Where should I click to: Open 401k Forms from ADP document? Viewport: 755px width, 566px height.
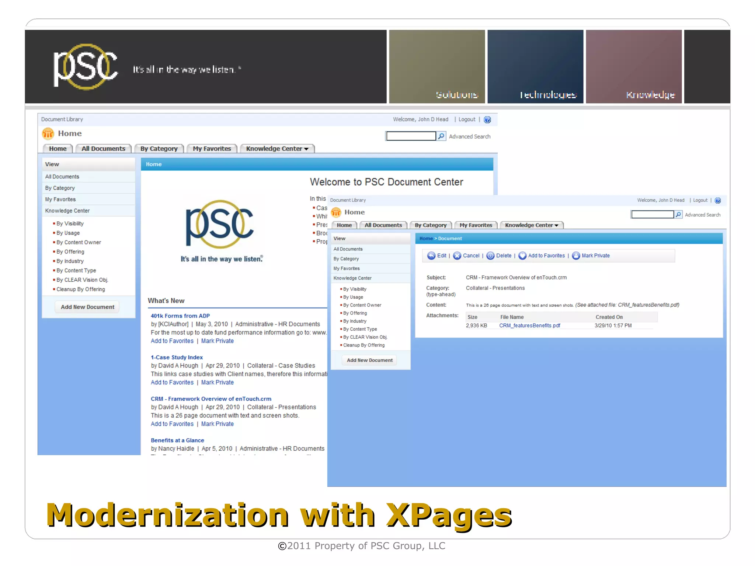coord(180,316)
